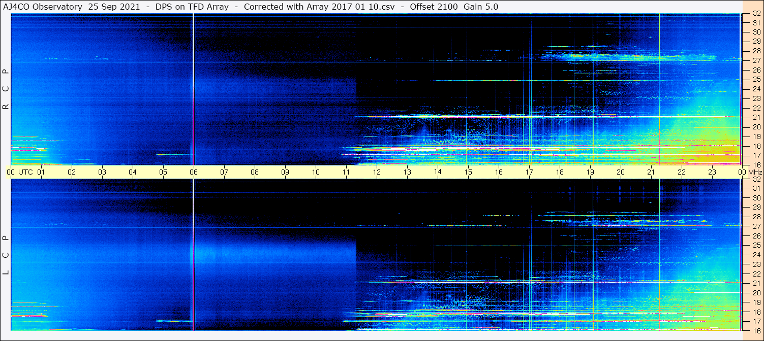This screenshot has width=764, height=341.
Task: Select the 01 hour time marker
Action: pos(41,172)
